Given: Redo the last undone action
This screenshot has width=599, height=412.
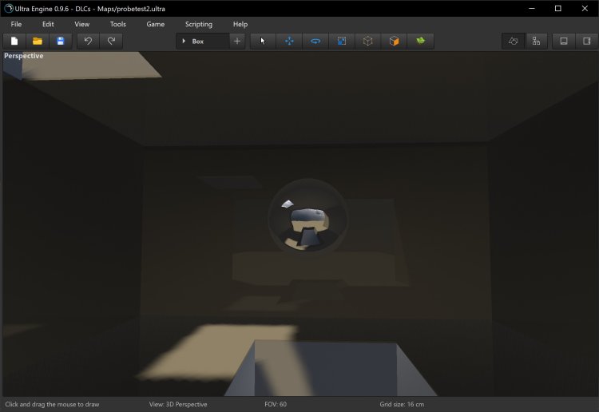Looking at the screenshot, I should tap(110, 41).
